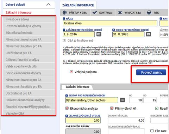Click the Proveď změnu button
This screenshot has width=169, height=134.
coord(151,72)
